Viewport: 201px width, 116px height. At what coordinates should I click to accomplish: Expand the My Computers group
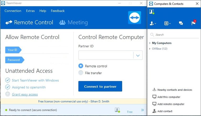coord(150,43)
